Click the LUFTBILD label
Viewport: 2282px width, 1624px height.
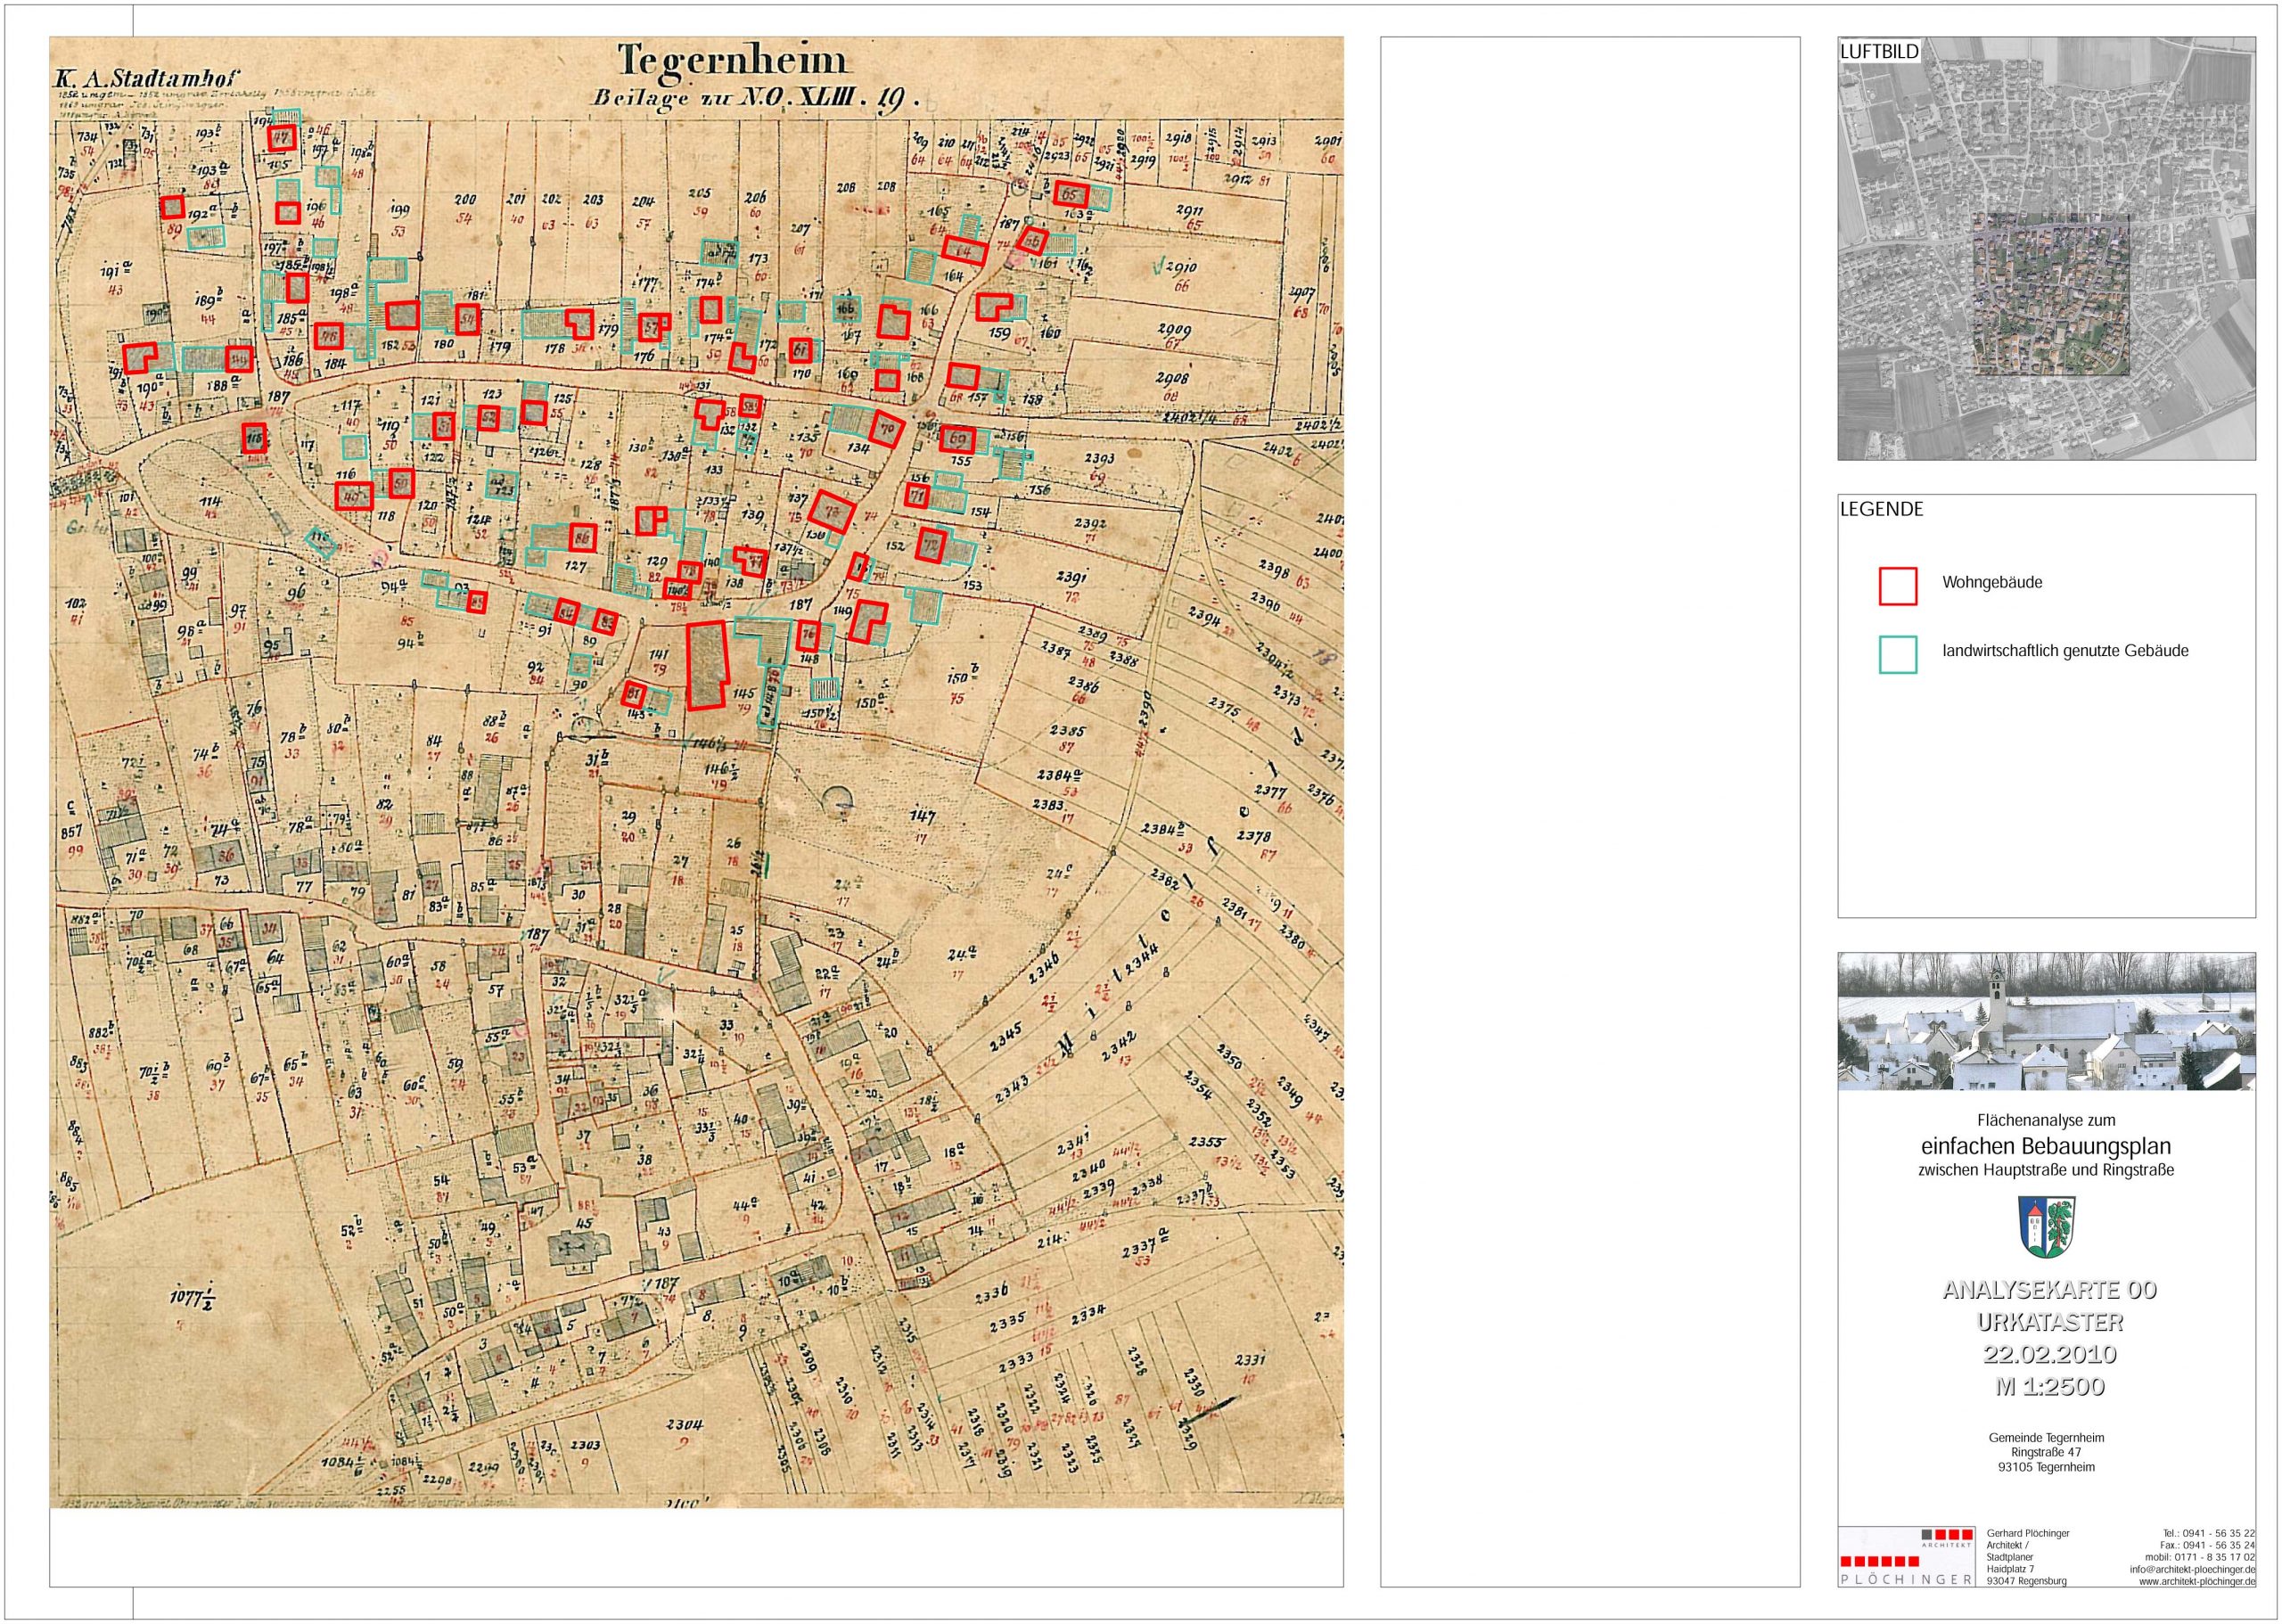pos(1879,52)
